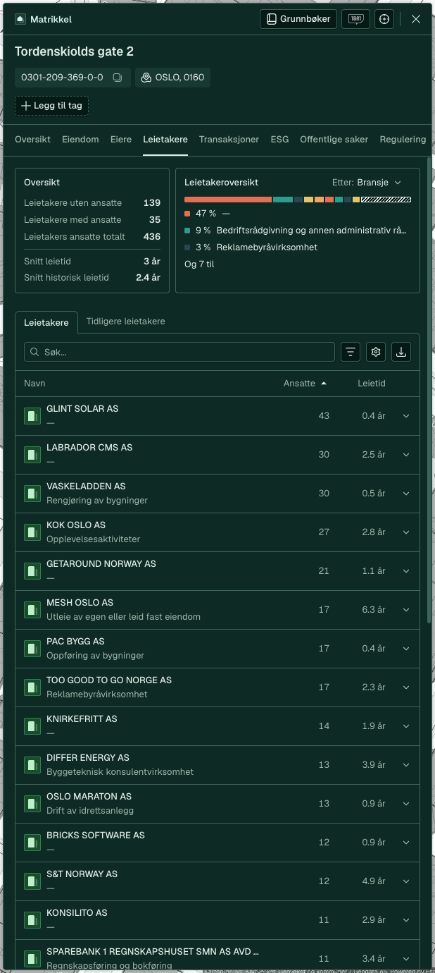
Task: Expand the KNIRKEFRITT AS row
Action: (406, 726)
